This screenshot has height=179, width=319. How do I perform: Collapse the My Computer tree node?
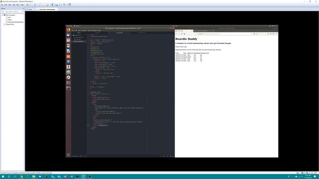coord(2,15)
